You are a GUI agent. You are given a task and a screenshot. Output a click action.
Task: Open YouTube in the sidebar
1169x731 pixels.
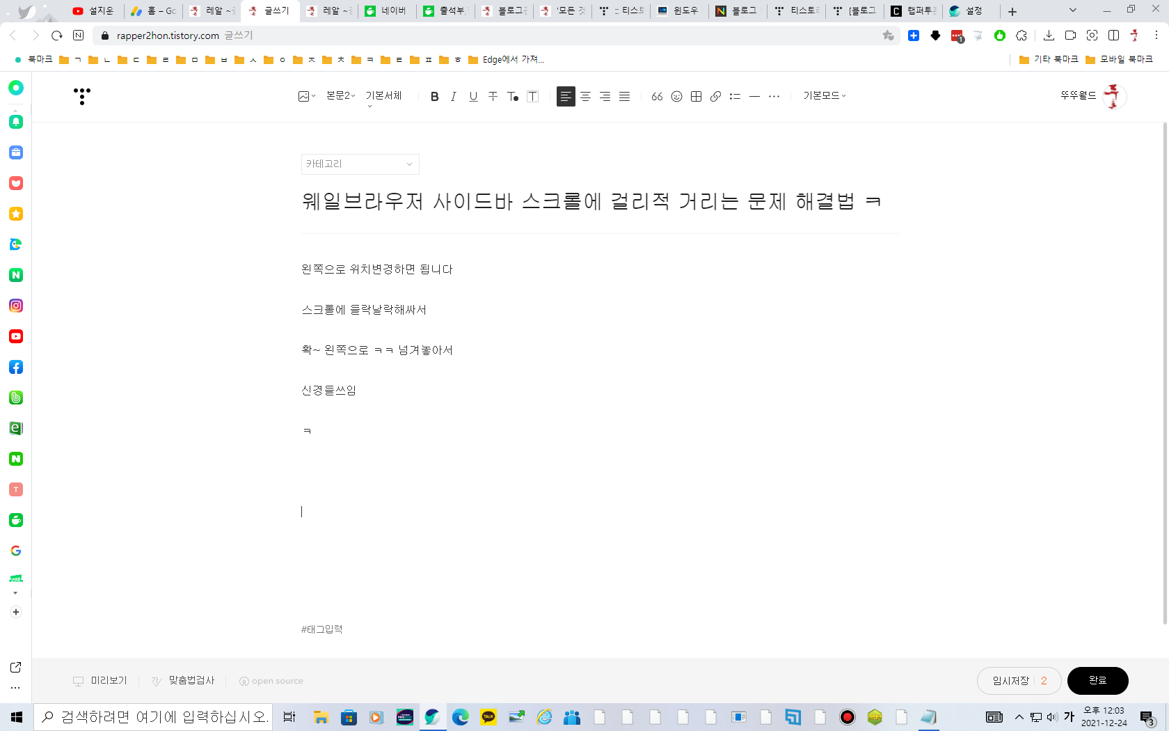click(x=16, y=336)
